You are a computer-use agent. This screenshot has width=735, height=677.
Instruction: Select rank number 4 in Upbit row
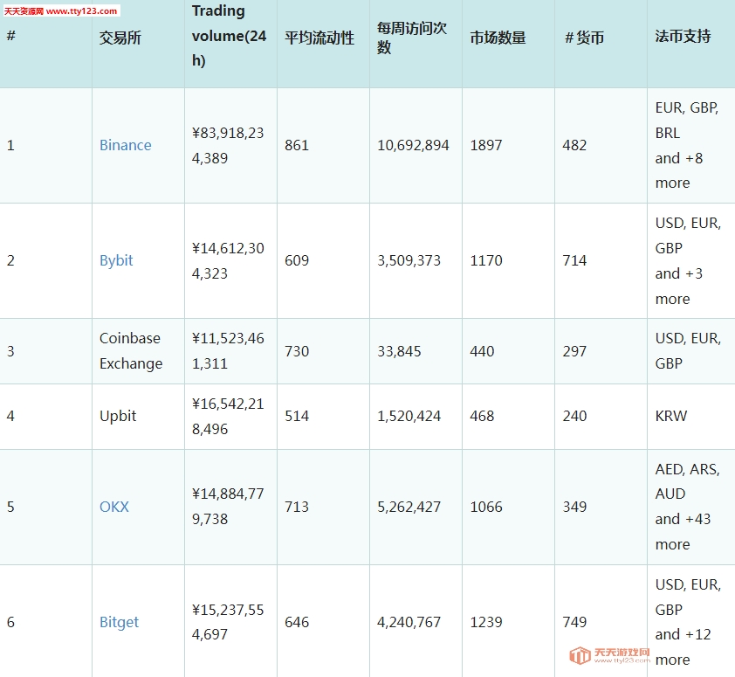(10, 416)
